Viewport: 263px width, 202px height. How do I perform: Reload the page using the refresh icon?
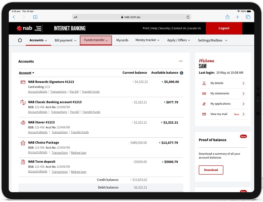tap(188, 17)
